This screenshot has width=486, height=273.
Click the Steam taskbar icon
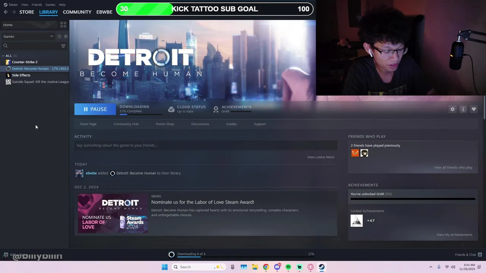(322, 267)
